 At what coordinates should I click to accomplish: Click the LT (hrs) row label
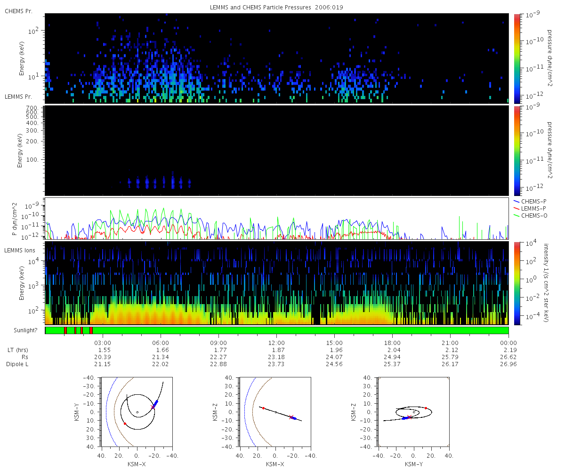pos(18,350)
